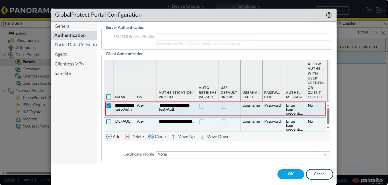Click the Gateways icon in sidebar
This screenshot has width=388, height=185.
click(x=18, y=69)
